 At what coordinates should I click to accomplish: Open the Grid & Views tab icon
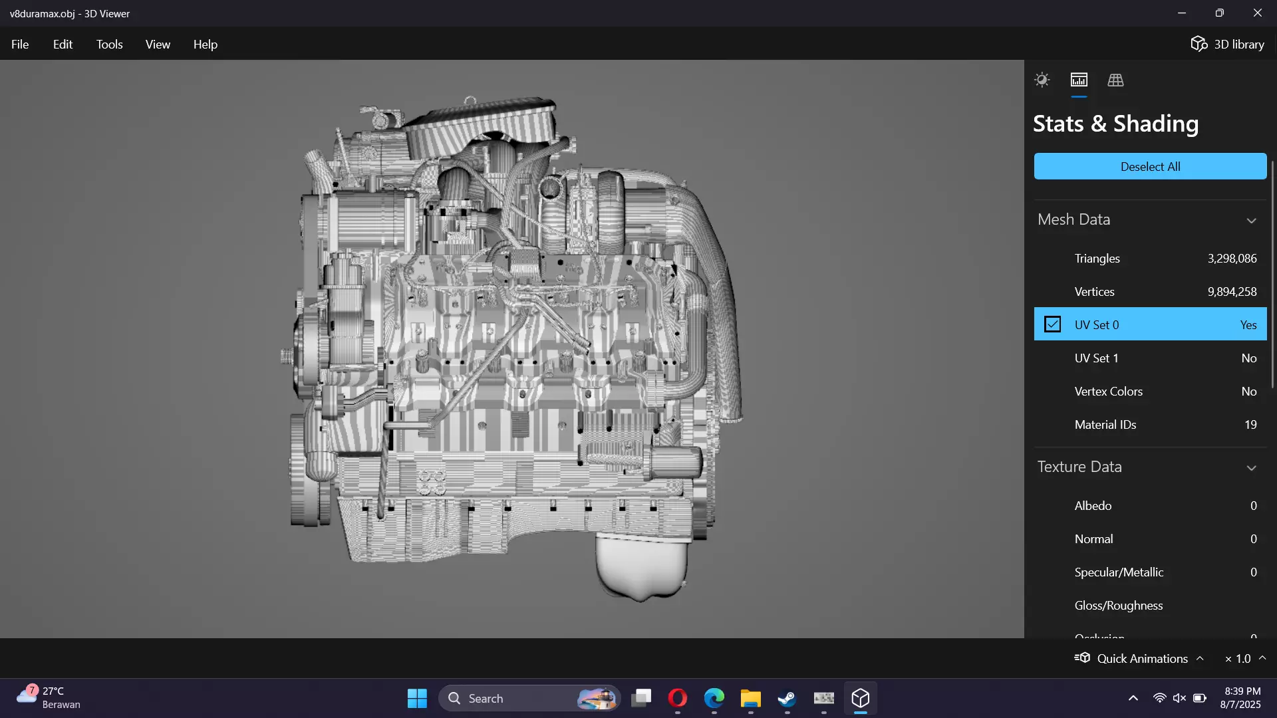(x=1115, y=80)
